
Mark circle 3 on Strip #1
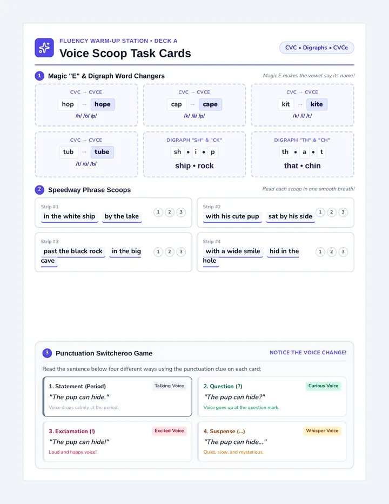181,212
